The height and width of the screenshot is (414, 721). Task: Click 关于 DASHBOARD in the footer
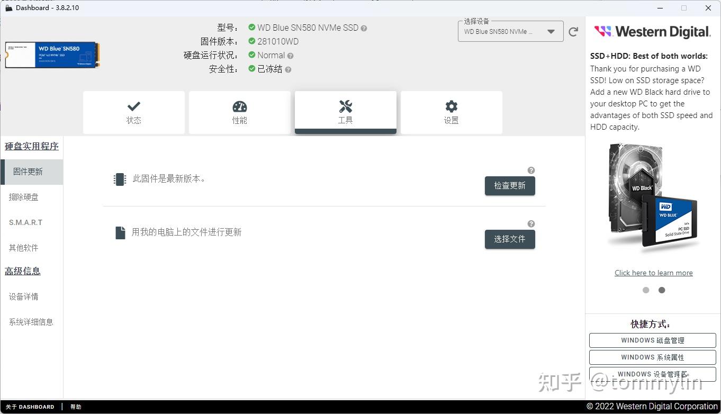[x=30, y=407]
